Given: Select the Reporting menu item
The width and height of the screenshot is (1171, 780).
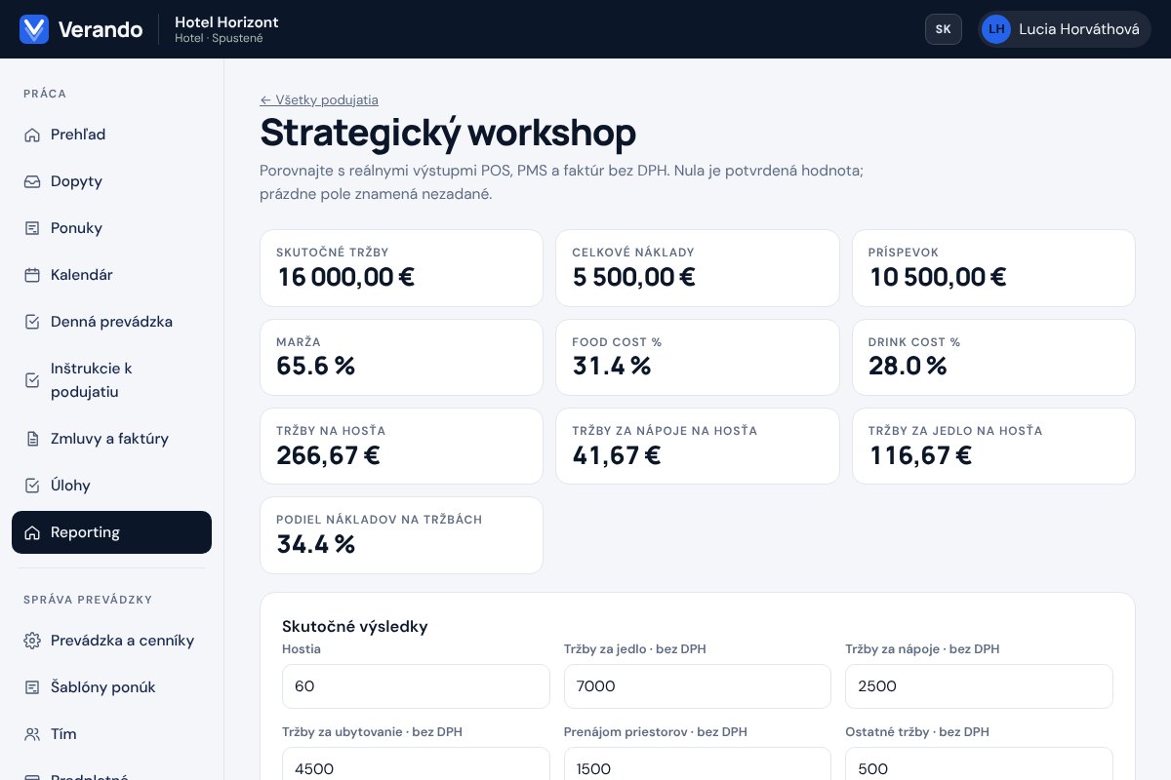Looking at the screenshot, I should (111, 532).
